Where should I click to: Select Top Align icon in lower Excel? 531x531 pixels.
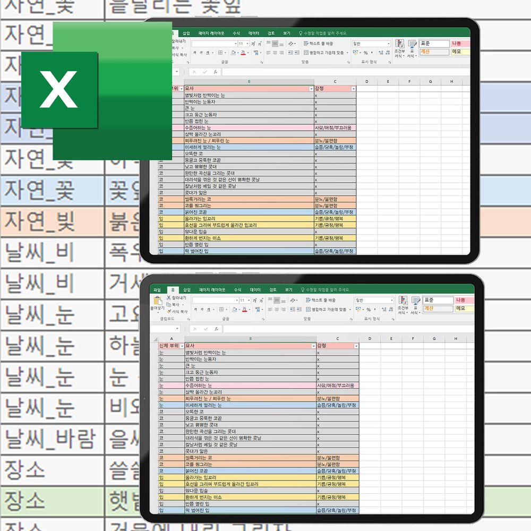[x=270, y=299]
